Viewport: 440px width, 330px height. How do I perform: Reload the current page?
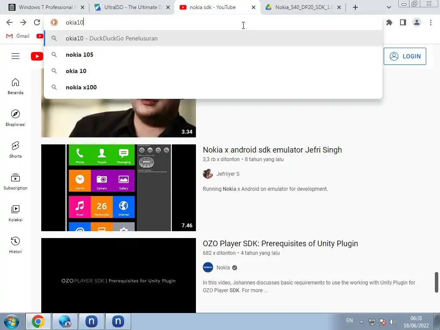37,22
